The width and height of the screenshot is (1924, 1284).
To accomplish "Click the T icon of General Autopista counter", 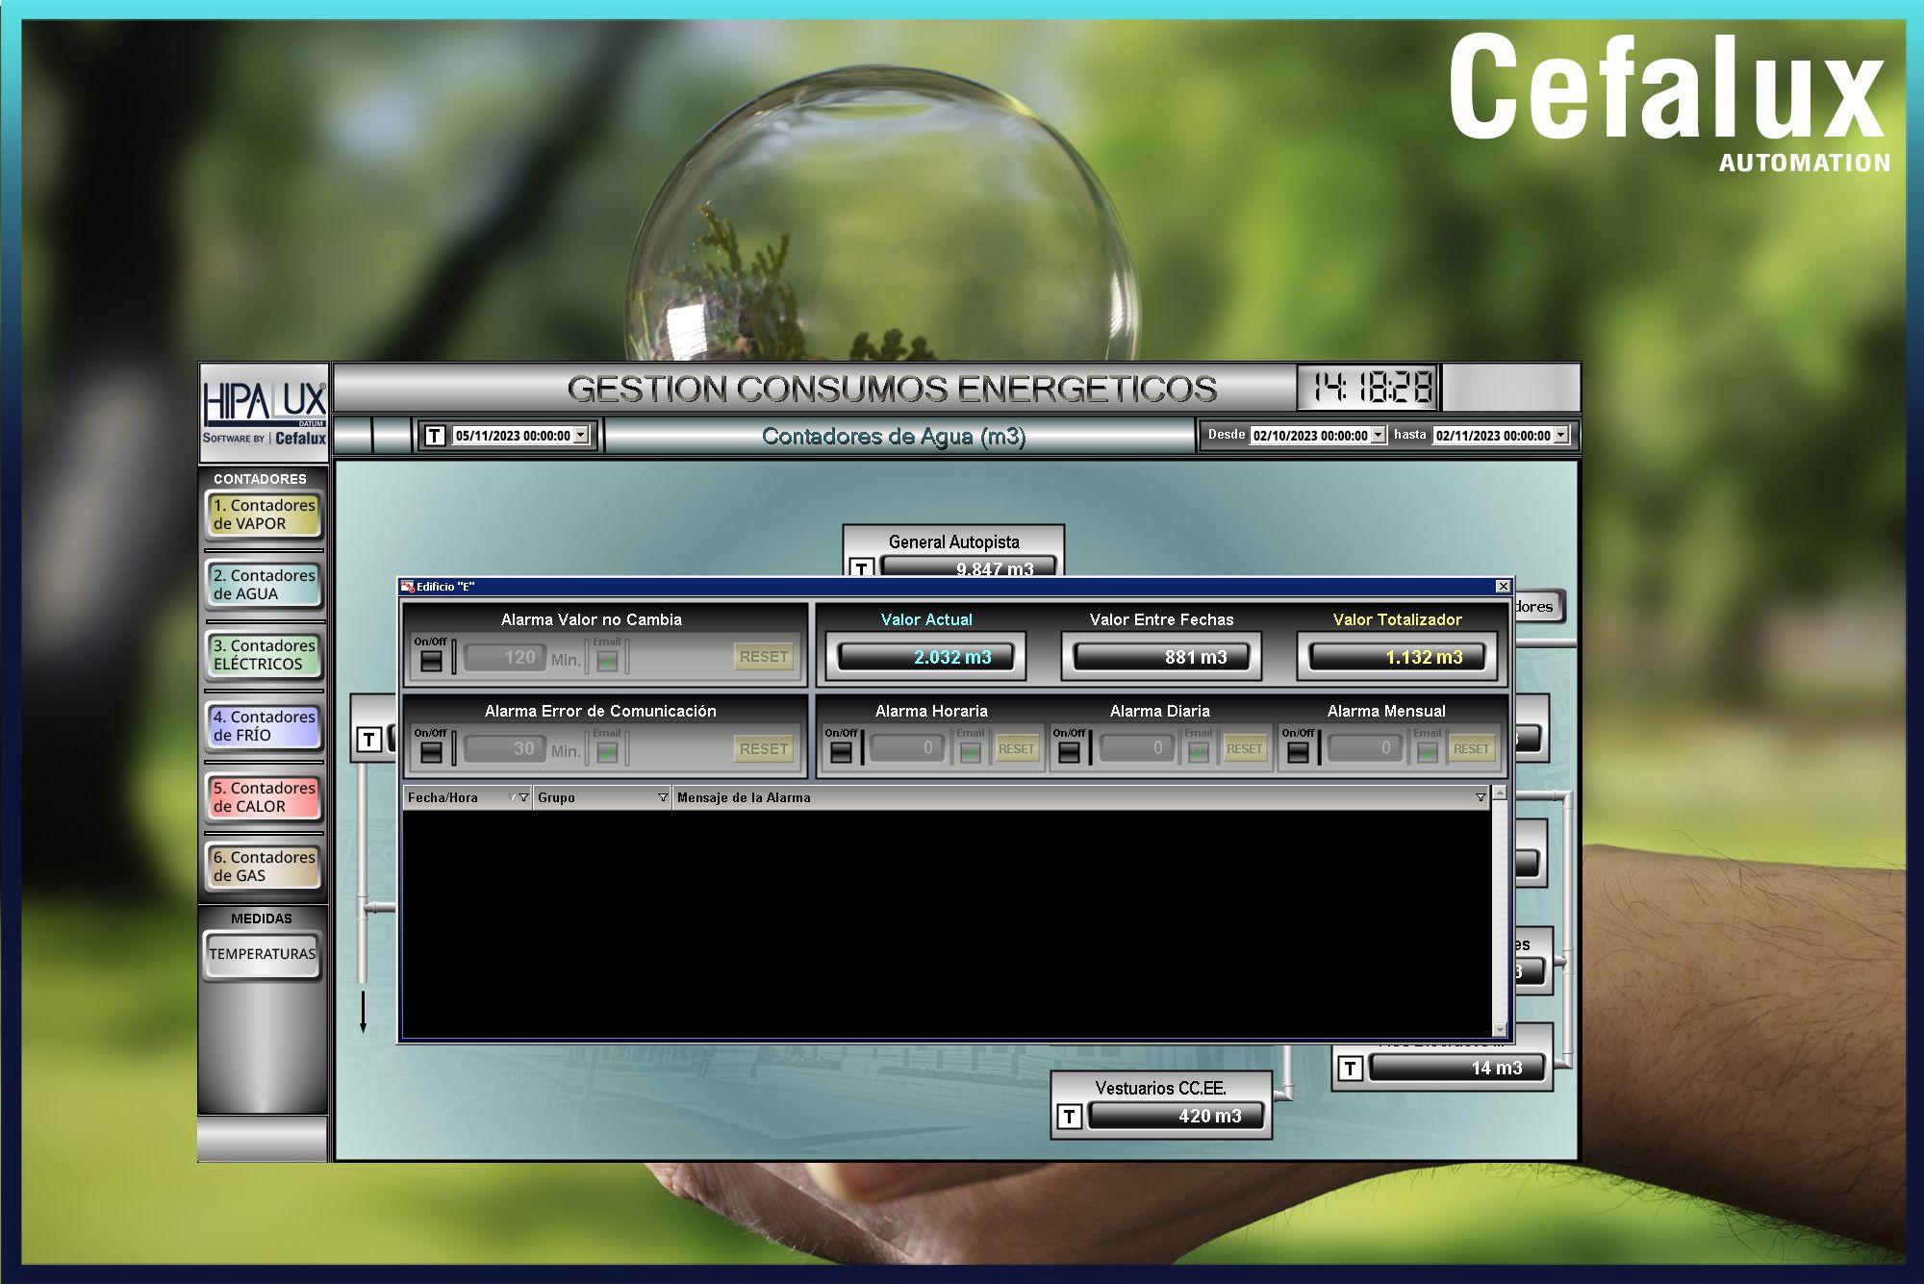I will click(861, 569).
